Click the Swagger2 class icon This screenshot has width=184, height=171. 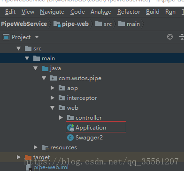[x=70, y=138]
